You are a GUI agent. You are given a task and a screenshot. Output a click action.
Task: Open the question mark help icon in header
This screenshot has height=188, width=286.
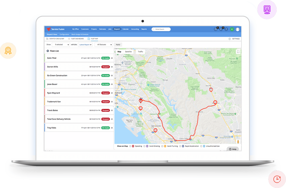click(x=226, y=29)
